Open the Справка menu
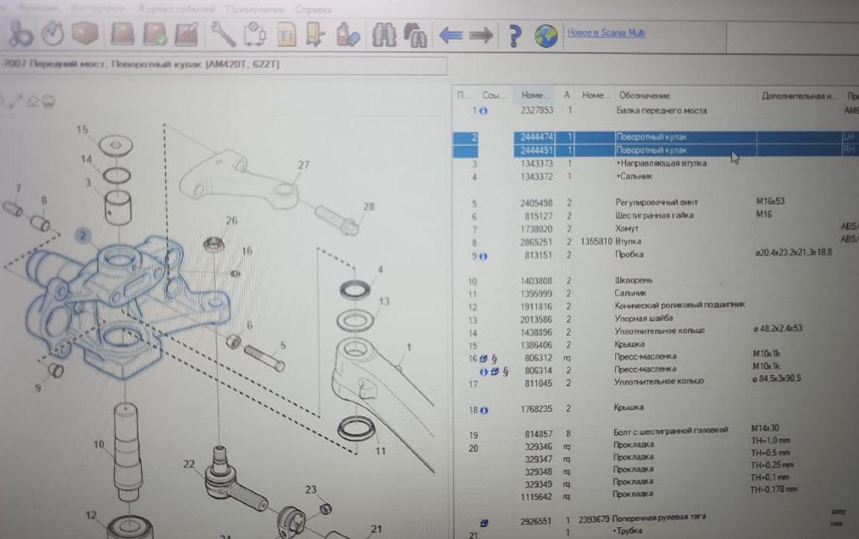The width and height of the screenshot is (859, 539). (314, 9)
